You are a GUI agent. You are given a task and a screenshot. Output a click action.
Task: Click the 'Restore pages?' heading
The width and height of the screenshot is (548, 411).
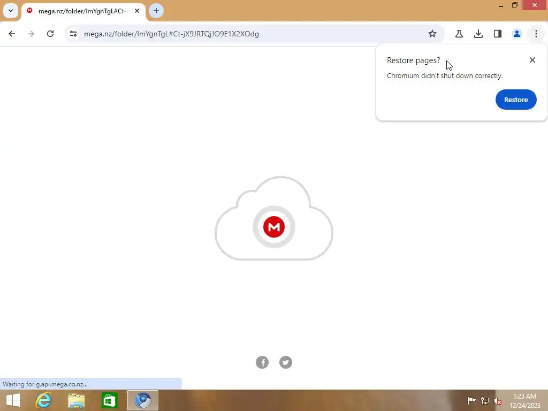tap(414, 60)
